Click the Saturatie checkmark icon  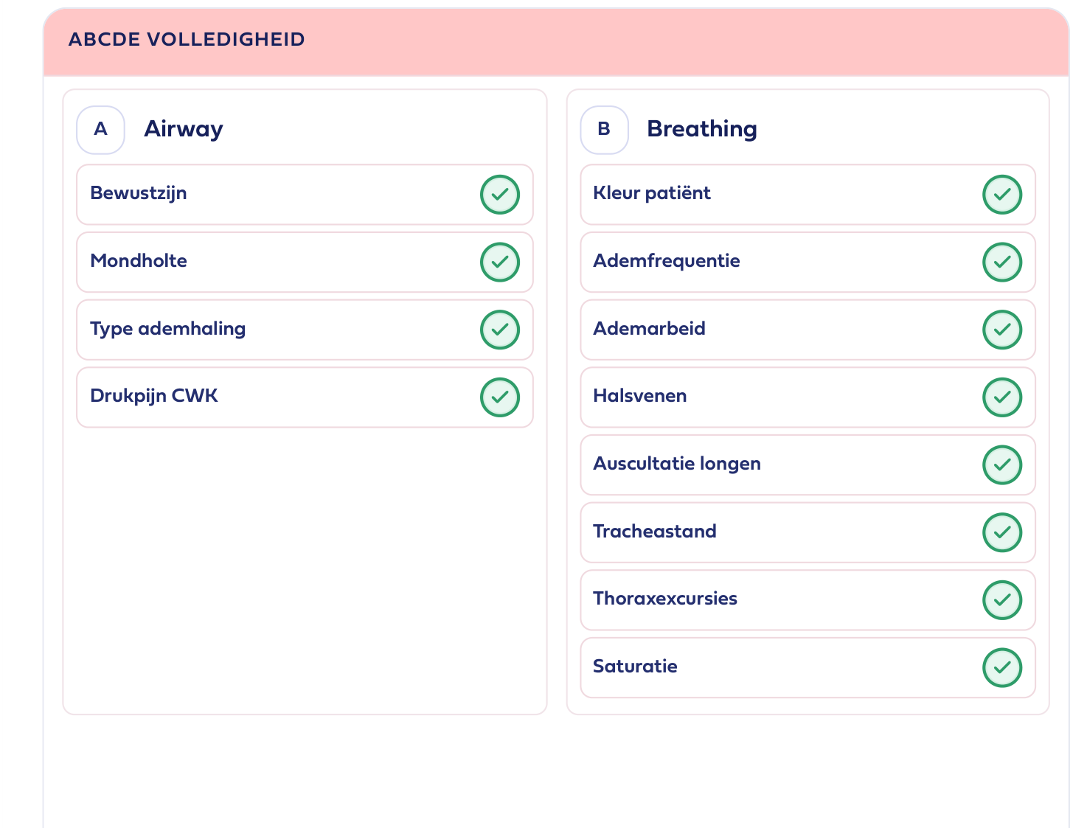(x=1002, y=668)
